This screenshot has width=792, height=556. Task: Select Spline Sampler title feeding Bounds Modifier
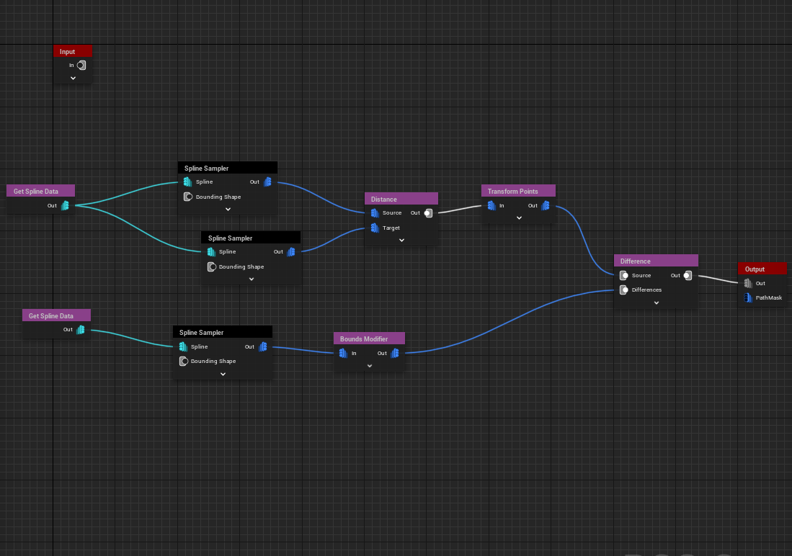tap(222, 332)
